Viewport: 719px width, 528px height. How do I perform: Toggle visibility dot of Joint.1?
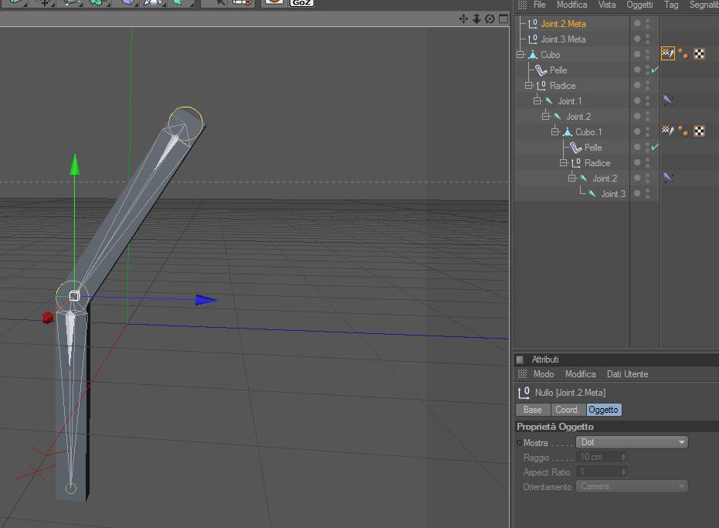637,100
